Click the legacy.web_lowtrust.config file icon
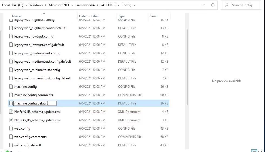Viewport: 265px width, 152px height. 11,36
